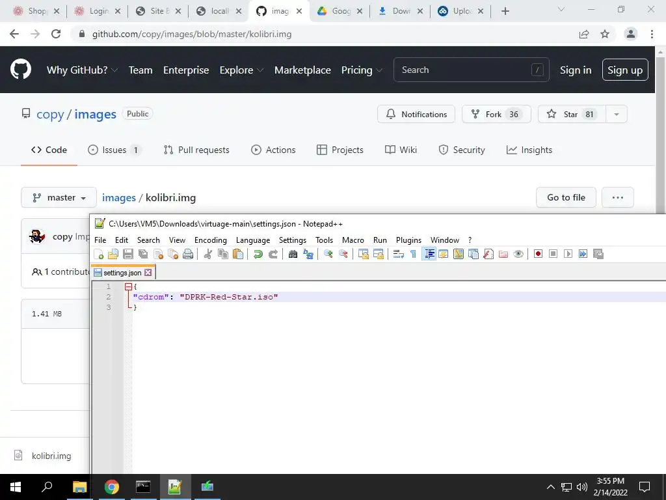Click the Print icon in Notepad++
The image size is (666, 500).
[x=188, y=255]
